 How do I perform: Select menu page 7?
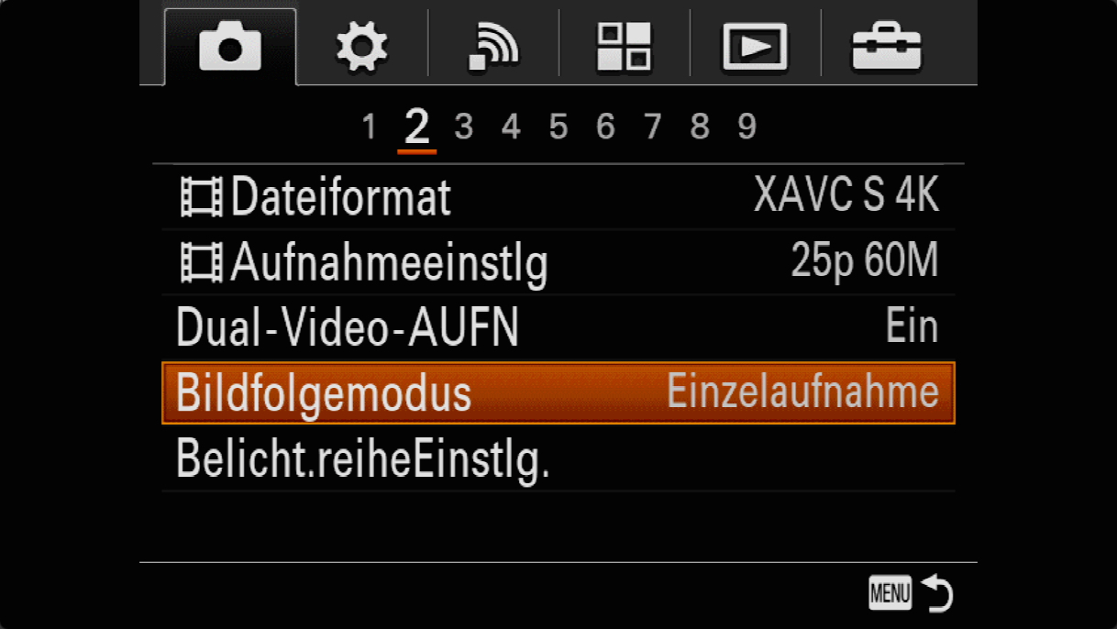click(x=653, y=127)
